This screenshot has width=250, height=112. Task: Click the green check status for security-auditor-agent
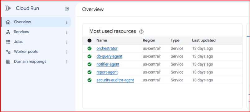pos(89,80)
